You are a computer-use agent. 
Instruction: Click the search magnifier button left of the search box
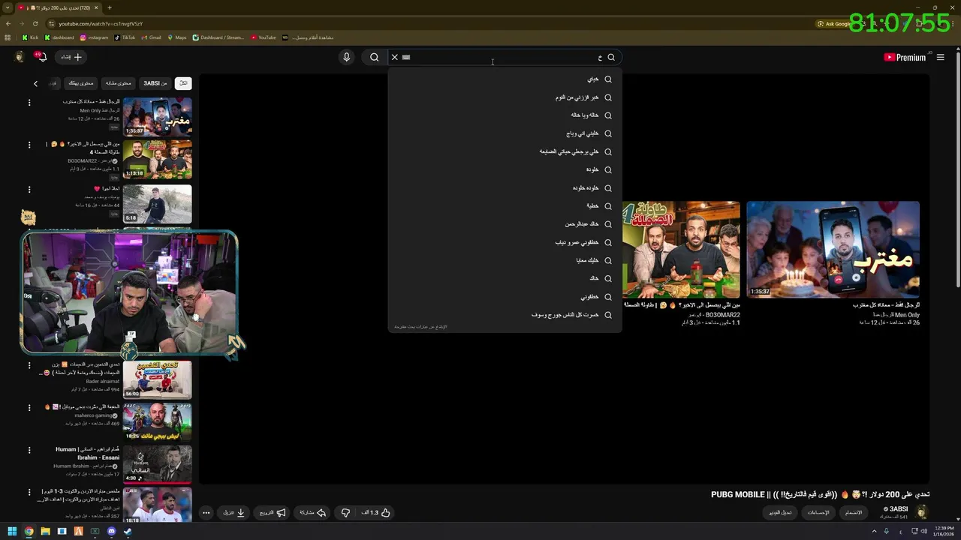[x=374, y=57]
